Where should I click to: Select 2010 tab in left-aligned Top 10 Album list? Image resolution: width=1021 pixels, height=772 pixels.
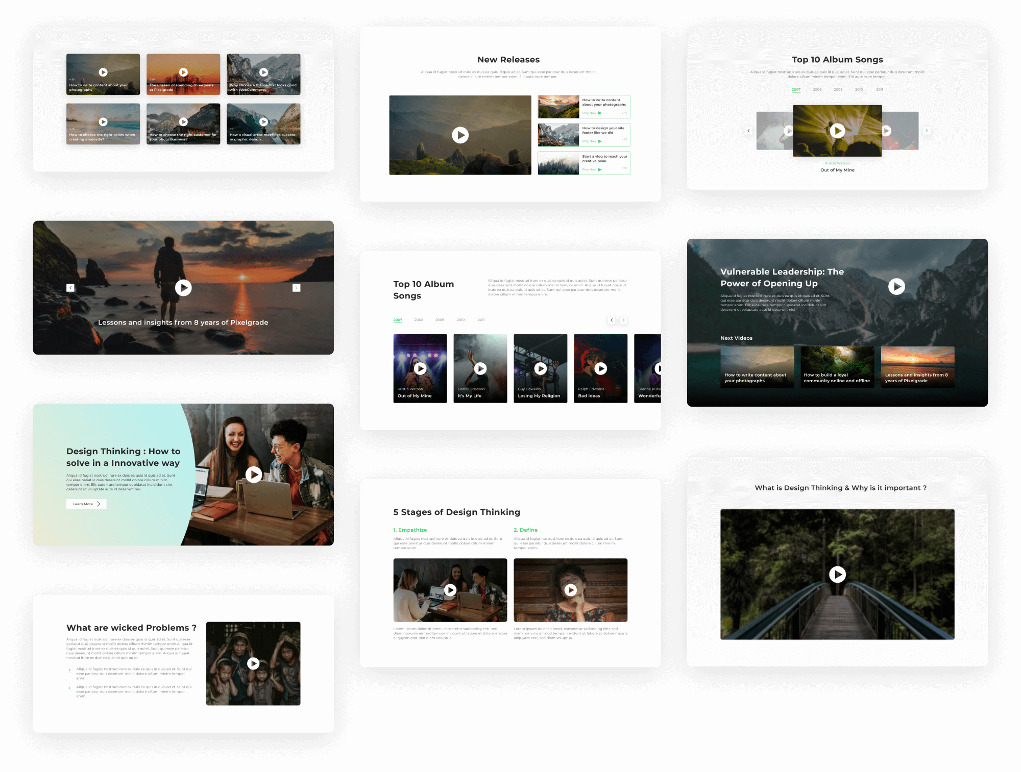[x=460, y=320]
